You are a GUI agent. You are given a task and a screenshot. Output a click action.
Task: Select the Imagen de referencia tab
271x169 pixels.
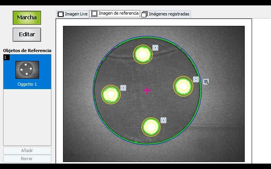(x=115, y=14)
